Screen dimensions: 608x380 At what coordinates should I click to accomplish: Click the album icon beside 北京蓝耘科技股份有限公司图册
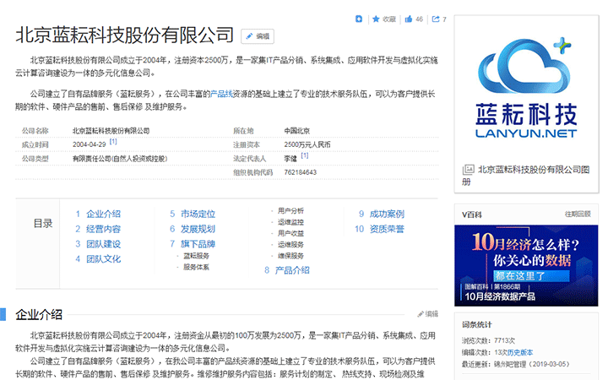[x=468, y=170]
